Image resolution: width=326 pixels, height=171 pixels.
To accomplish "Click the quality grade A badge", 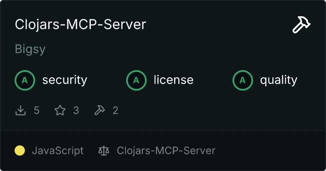I will (x=243, y=80).
